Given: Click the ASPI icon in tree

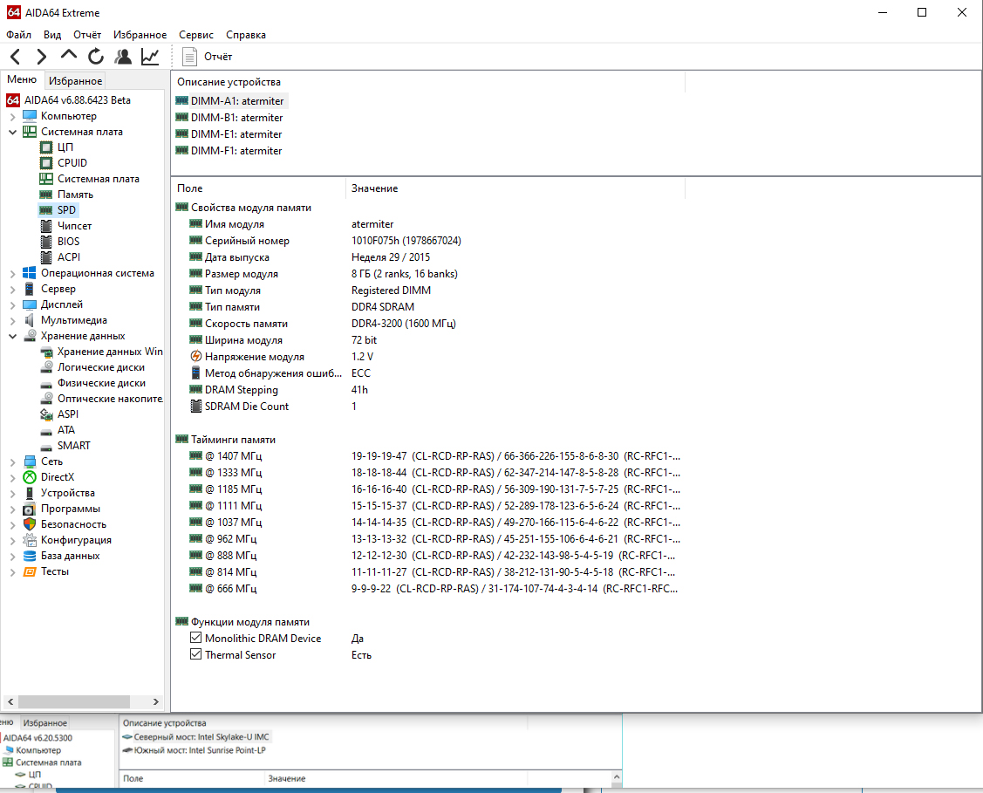Looking at the screenshot, I should [46, 414].
